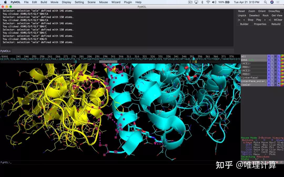Open Show (S) dropdown for (ACE1)
Image resolution: width=284 pixels, height=177 pixels.
(272, 63)
